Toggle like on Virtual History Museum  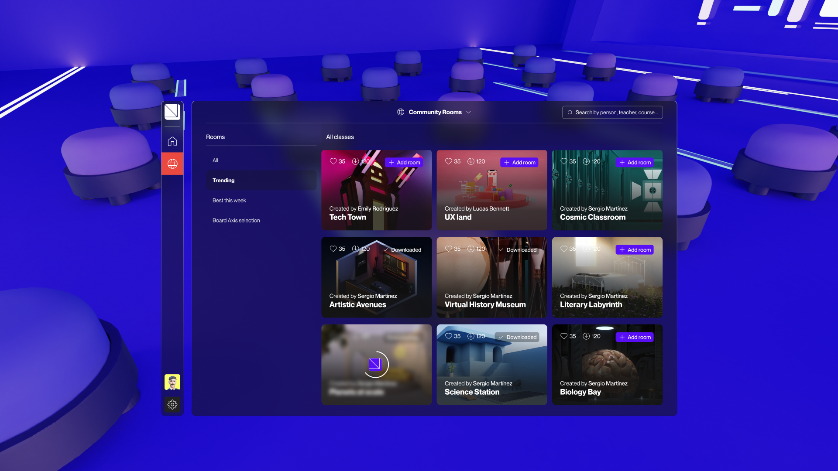tap(448, 249)
